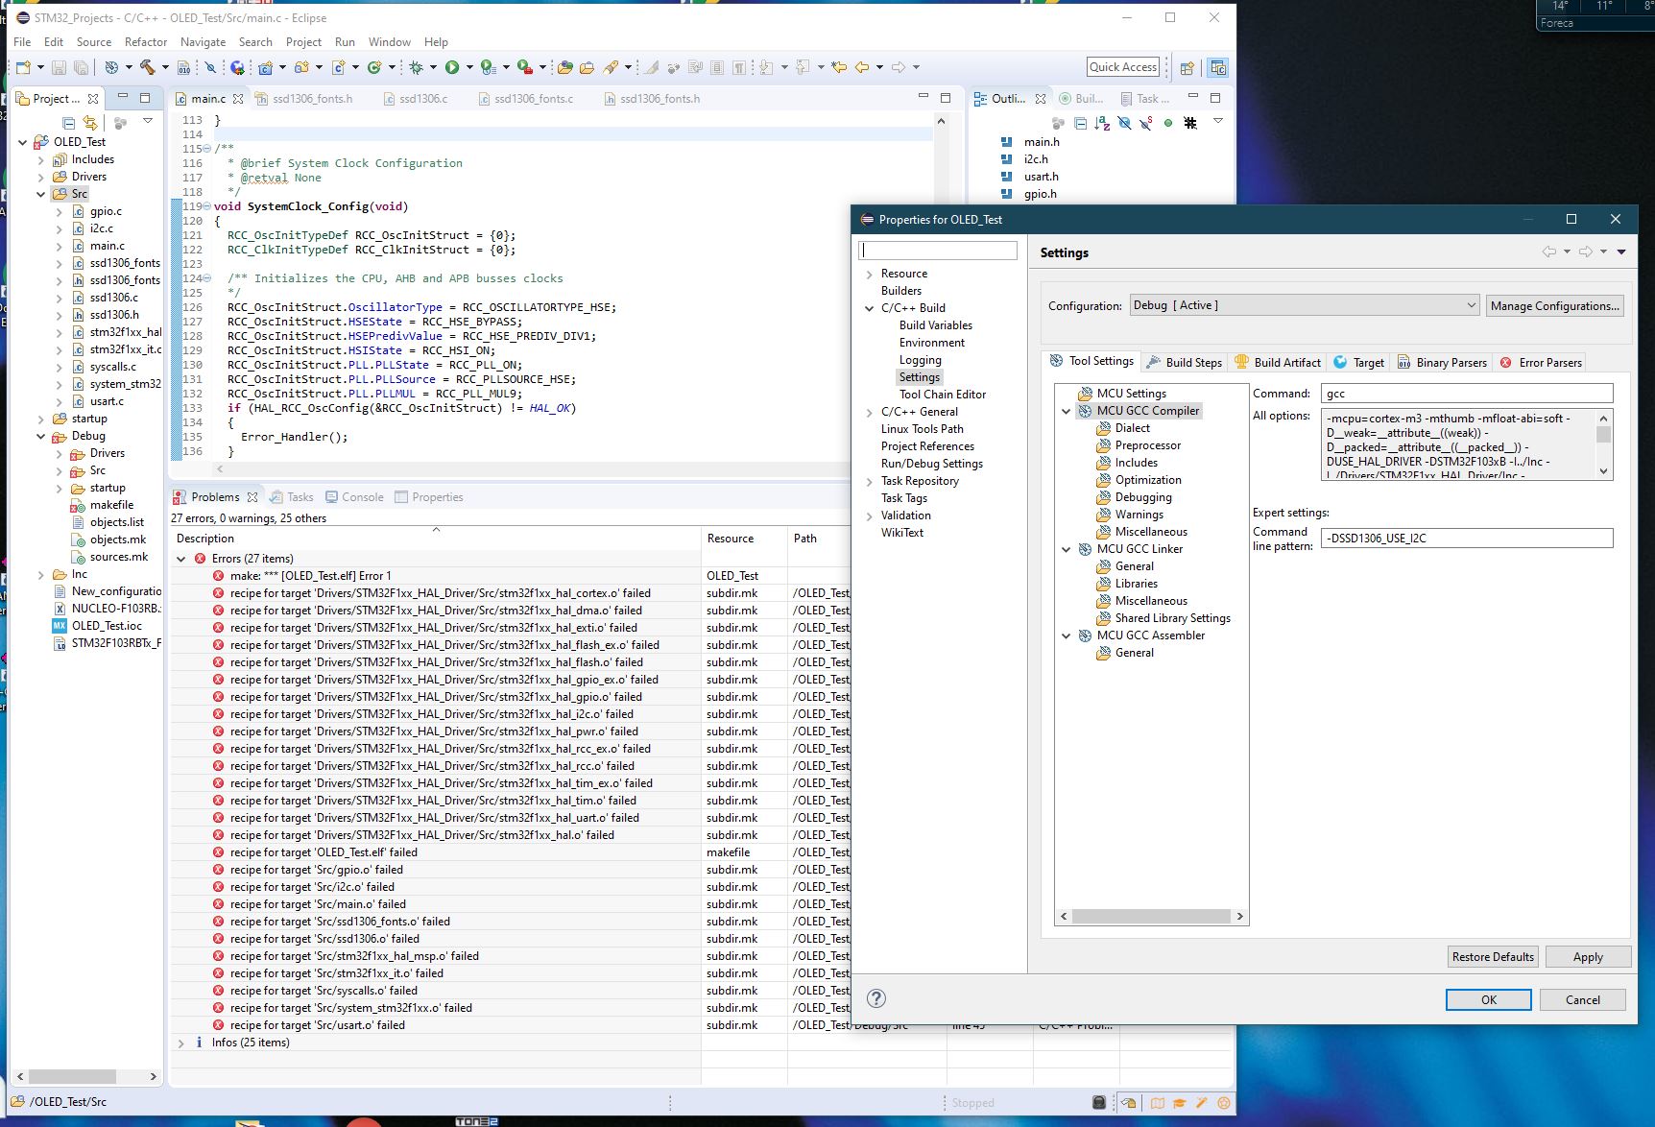Toggle Link with Editor in Project Explorer
Screen dimensions: 1655x1127
[x=90, y=123]
